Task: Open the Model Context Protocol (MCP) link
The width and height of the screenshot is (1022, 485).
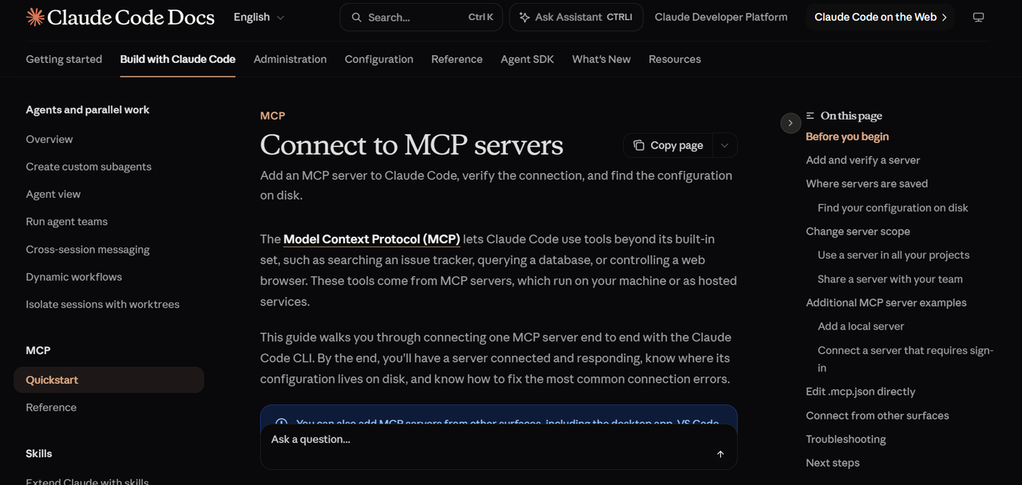Action: pos(372,239)
